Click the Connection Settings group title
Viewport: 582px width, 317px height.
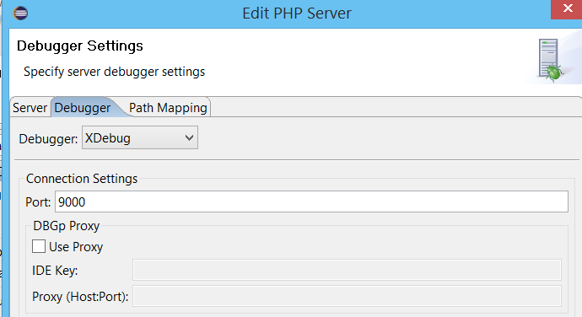pos(82,179)
